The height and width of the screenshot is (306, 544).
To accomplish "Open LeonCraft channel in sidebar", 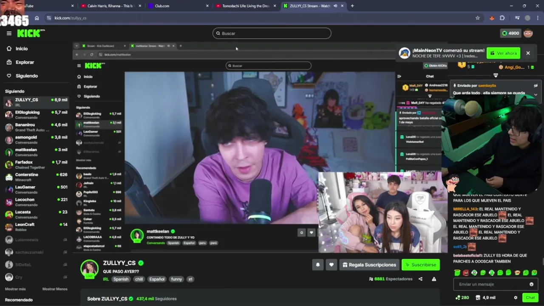I will click(36, 227).
